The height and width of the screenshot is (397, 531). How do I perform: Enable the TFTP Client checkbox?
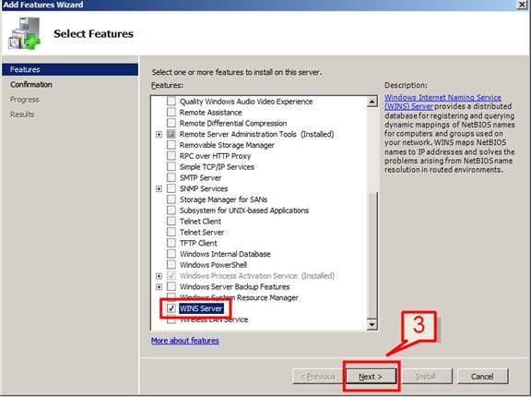point(171,243)
